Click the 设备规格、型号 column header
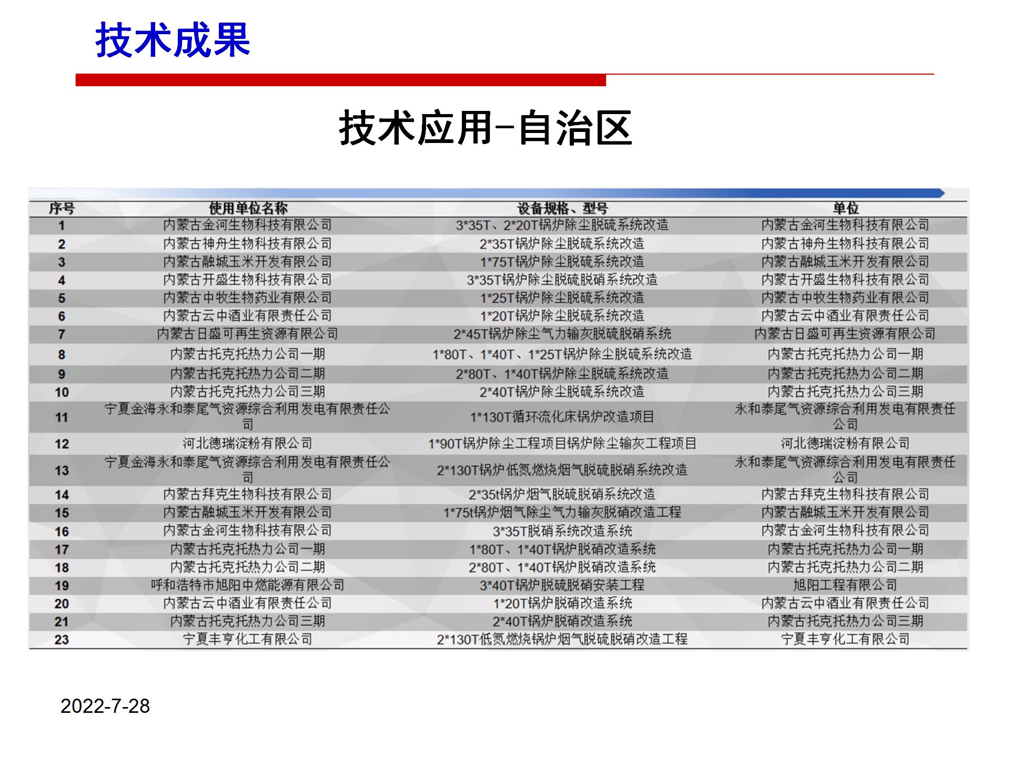 [562, 208]
